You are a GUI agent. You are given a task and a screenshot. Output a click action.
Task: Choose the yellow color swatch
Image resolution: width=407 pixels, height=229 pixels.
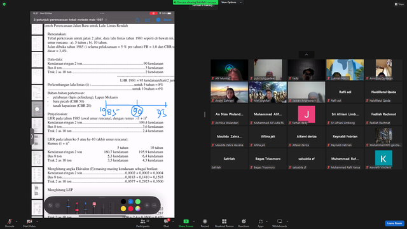point(123,209)
